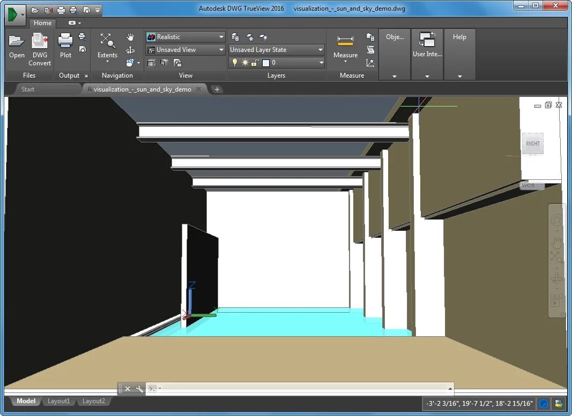The width and height of the screenshot is (572, 416).
Task: Expand the mouse navigation mode dropdown arrow
Action: pos(139,63)
